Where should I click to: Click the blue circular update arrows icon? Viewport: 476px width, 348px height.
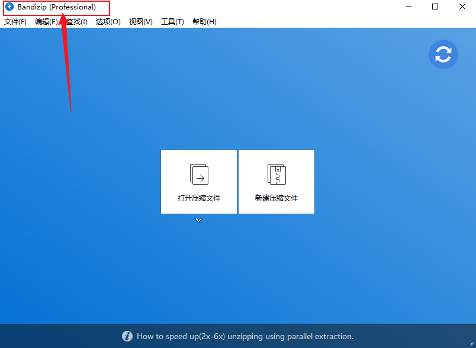443,54
